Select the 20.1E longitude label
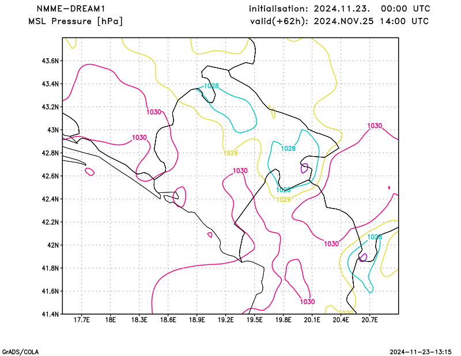The width and height of the screenshot is (461, 356). tap(312, 320)
